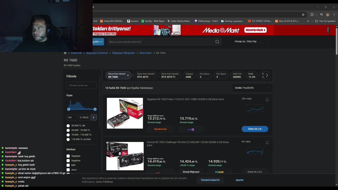The height and width of the screenshot is (190, 338).
Task: Select the RTX 5070 TI model filter chip
Action: [x=170, y=75]
